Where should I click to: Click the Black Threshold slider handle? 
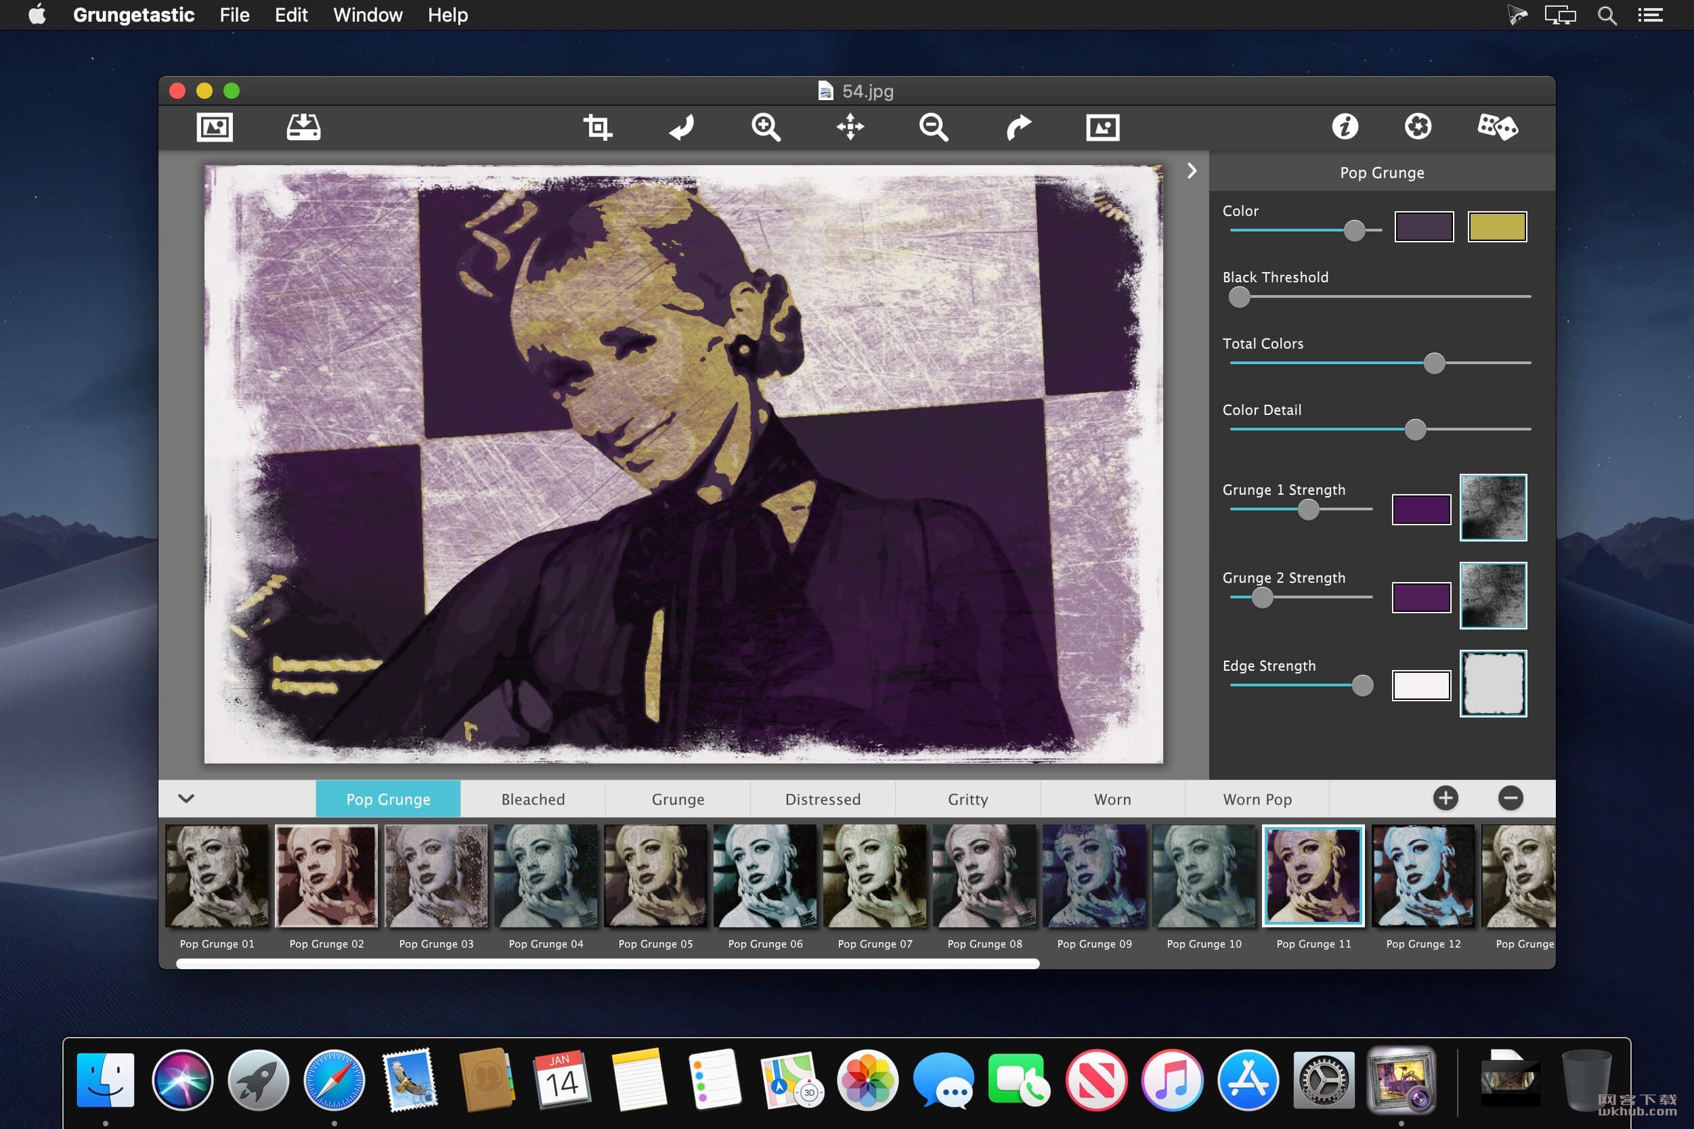[x=1239, y=296]
